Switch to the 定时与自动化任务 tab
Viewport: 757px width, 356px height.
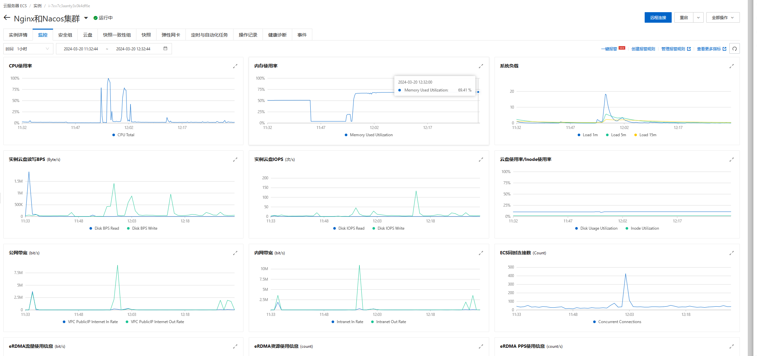click(210, 35)
